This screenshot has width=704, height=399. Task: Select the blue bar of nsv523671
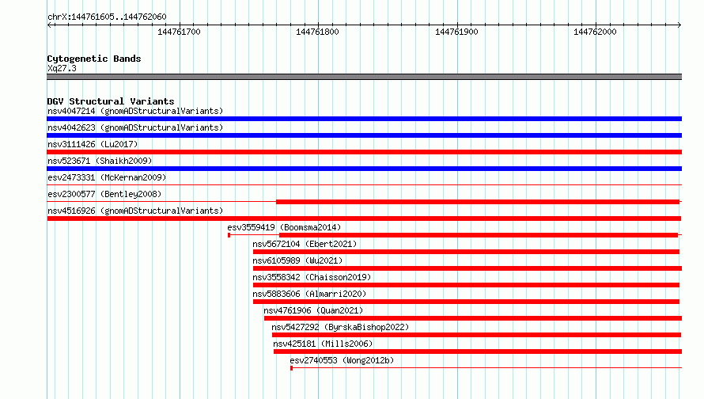tap(364, 169)
